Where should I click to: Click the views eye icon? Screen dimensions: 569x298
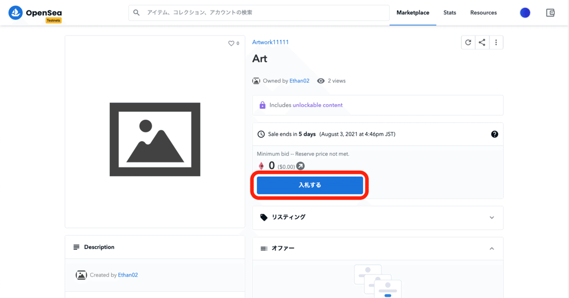coord(321,81)
